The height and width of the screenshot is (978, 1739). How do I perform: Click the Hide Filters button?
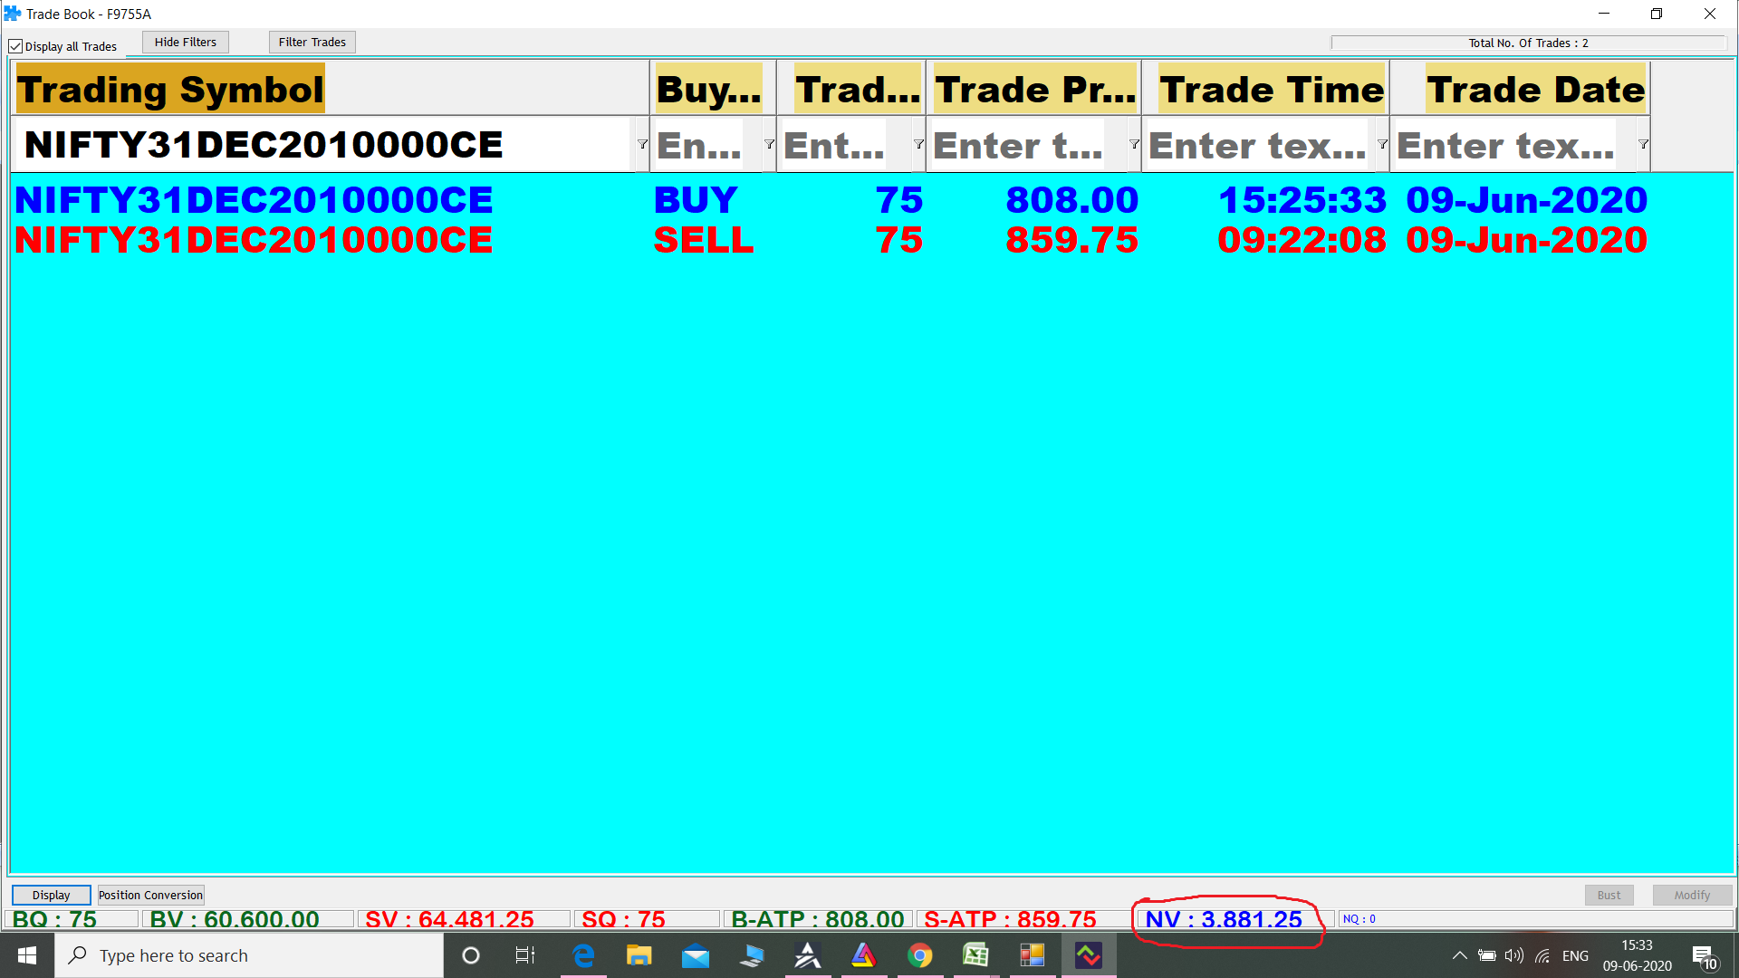coord(185,42)
